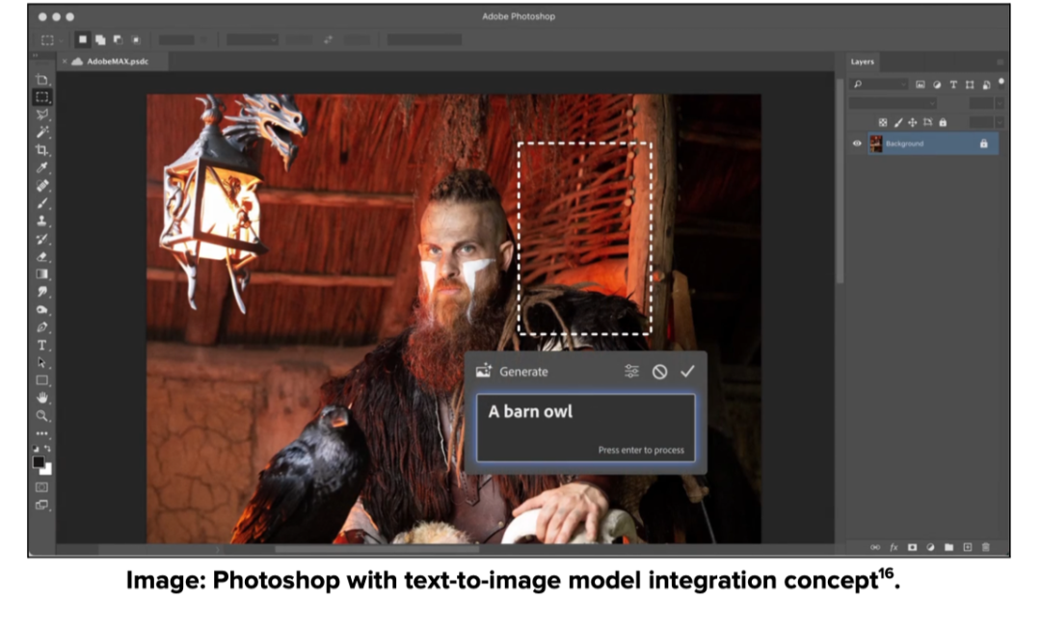The image size is (1041, 625).
Task: Reset to default foreground and background colors
Action: 36,449
